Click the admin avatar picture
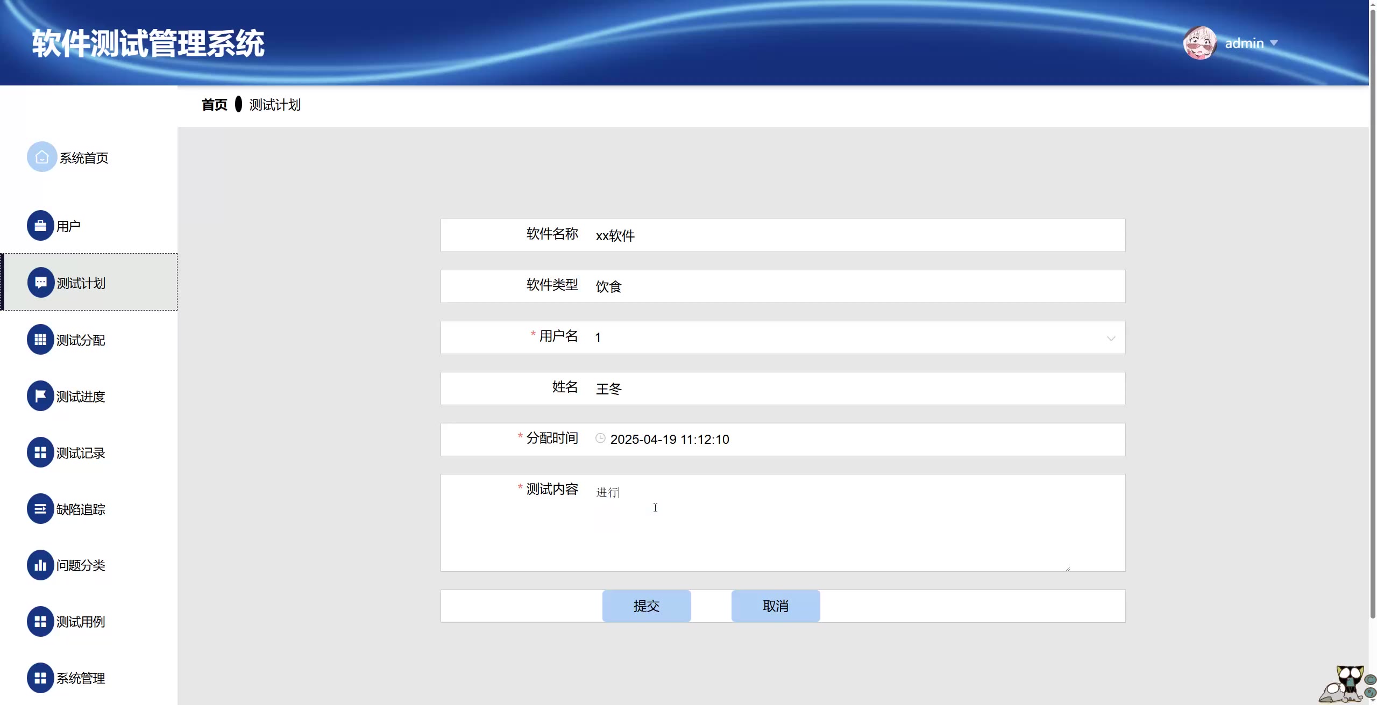Screen dimensions: 1377x705 [x=1199, y=43]
